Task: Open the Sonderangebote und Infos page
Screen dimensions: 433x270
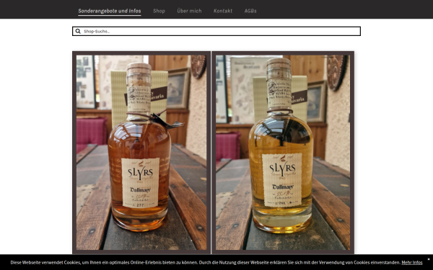Action: pyautogui.click(x=110, y=11)
